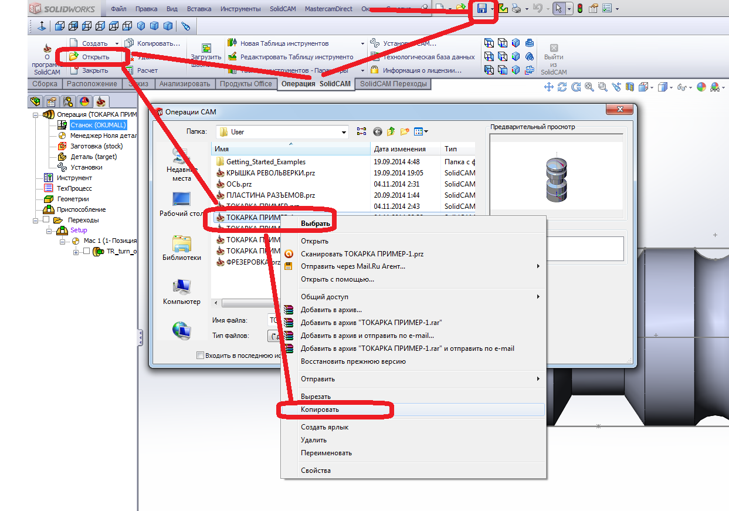Click the Create new folder icon in dialog
This screenshot has width=729, height=511.
pyautogui.click(x=404, y=132)
